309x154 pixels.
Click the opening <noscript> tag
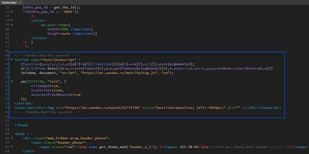[25, 108]
